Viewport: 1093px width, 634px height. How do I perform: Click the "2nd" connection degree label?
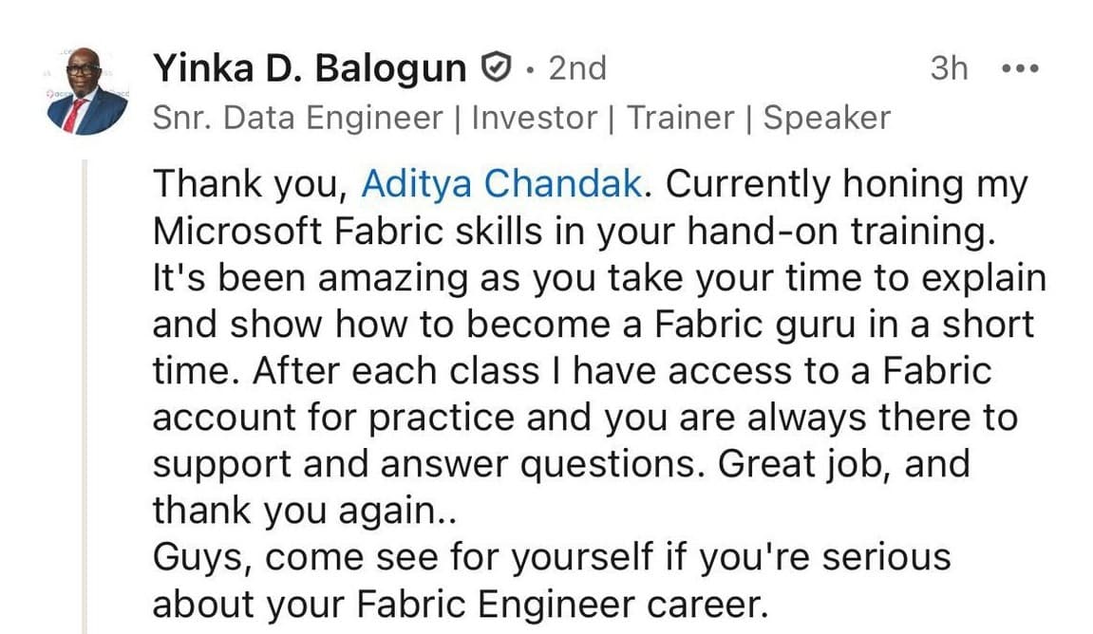[575, 67]
